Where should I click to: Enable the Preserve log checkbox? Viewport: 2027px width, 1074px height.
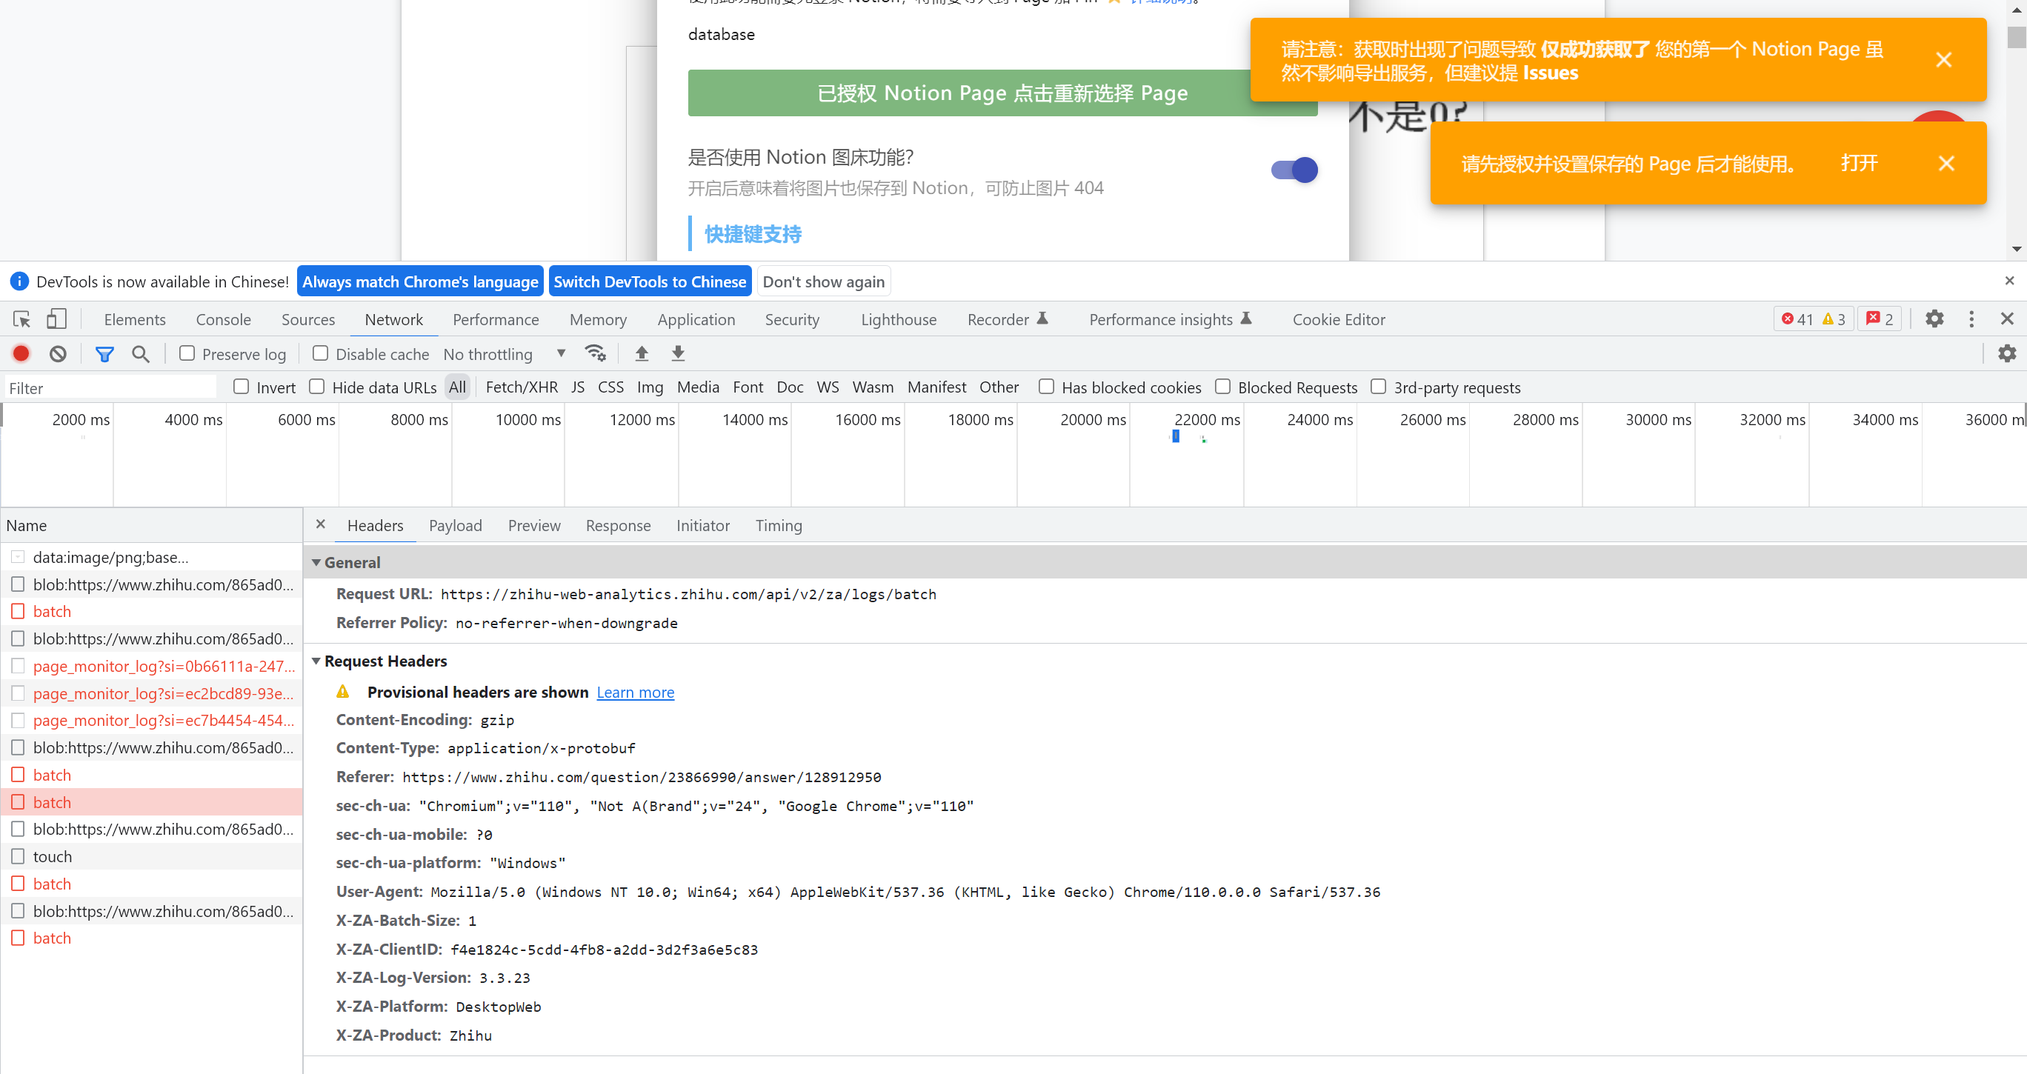(x=187, y=353)
